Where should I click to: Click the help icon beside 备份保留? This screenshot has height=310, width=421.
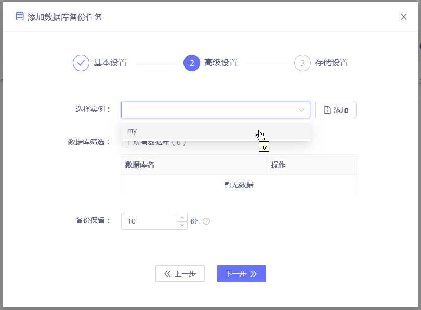[x=206, y=221]
